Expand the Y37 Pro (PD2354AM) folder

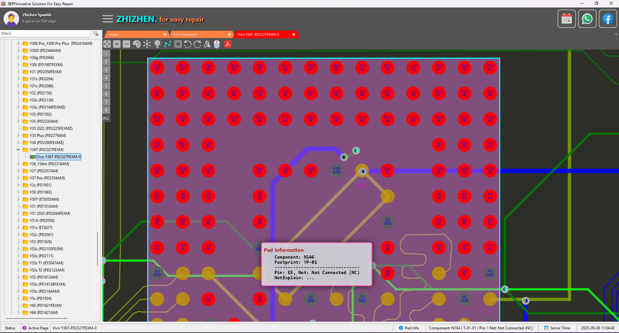[x=18, y=178]
